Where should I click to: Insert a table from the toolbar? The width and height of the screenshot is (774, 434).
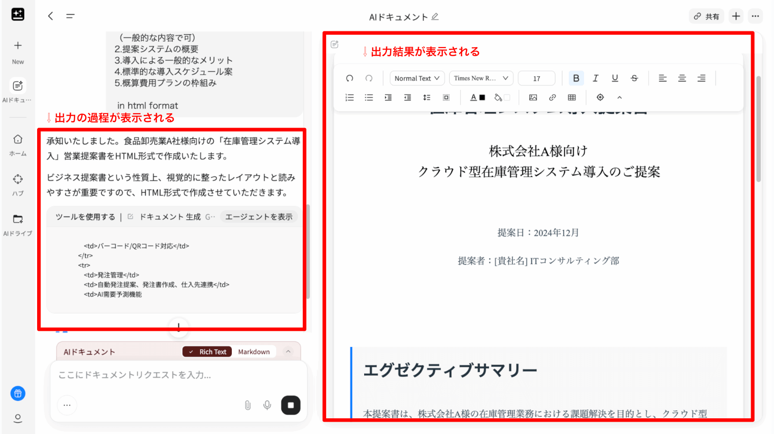572,98
